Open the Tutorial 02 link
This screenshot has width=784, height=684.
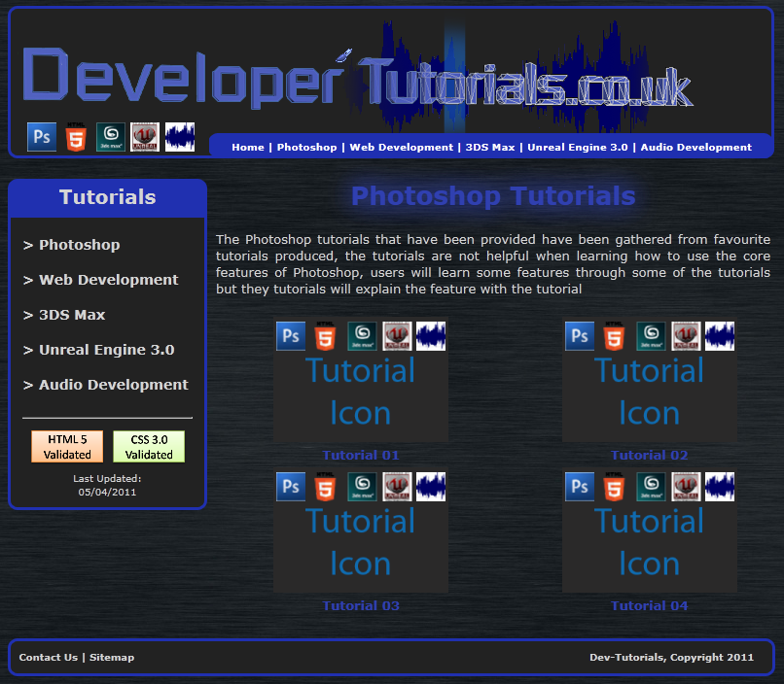pyautogui.click(x=650, y=456)
